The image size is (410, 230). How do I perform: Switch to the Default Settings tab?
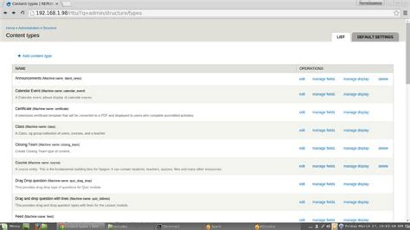(375, 37)
